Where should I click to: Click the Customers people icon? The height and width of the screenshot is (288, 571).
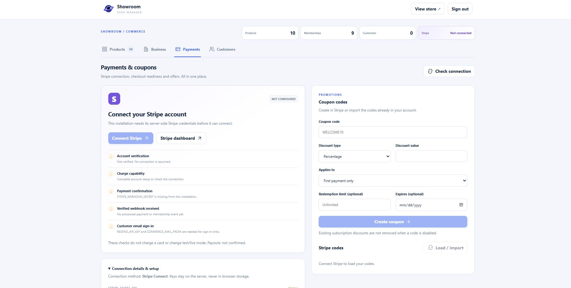pyautogui.click(x=212, y=49)
